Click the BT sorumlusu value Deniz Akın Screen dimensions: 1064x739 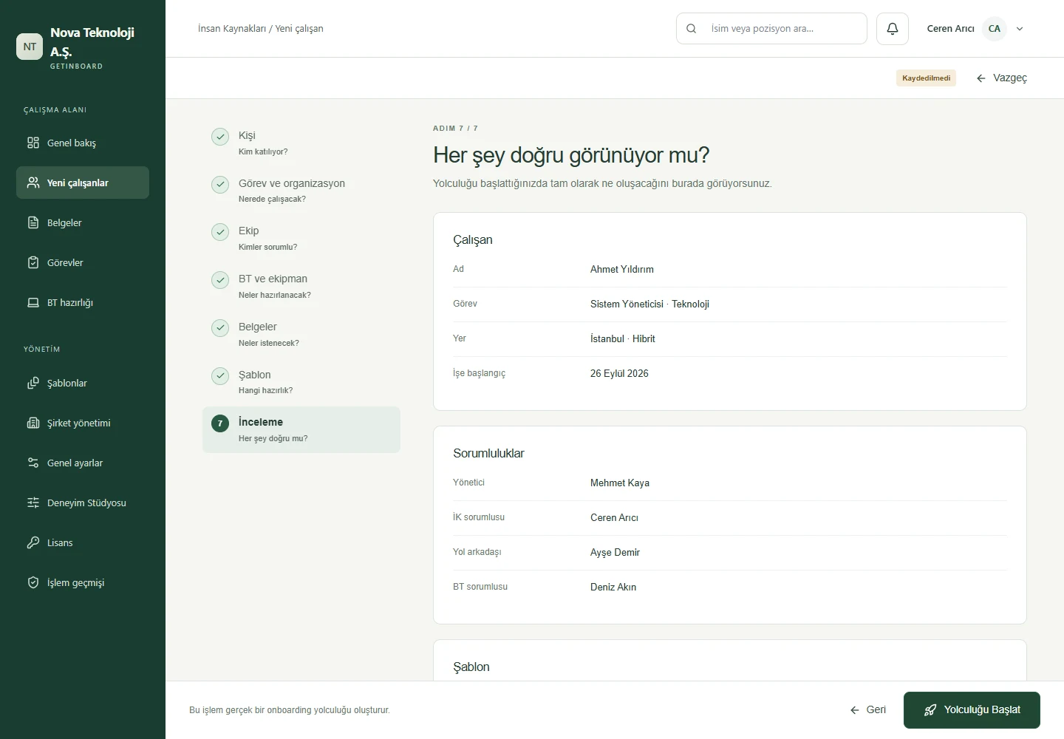pyautogui.click(x=613, y=588)
